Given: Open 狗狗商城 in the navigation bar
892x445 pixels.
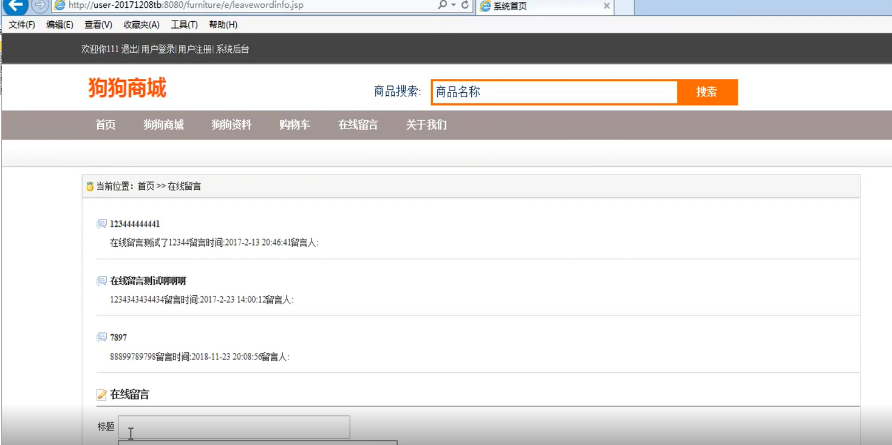Looking at the screenshot, I should 163,125.
